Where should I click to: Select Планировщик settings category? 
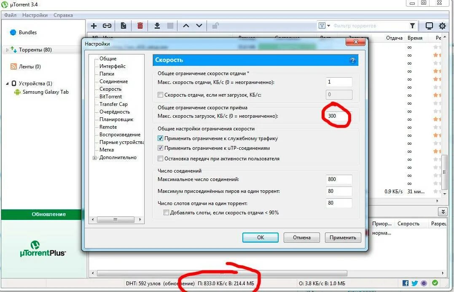[116, 119]
